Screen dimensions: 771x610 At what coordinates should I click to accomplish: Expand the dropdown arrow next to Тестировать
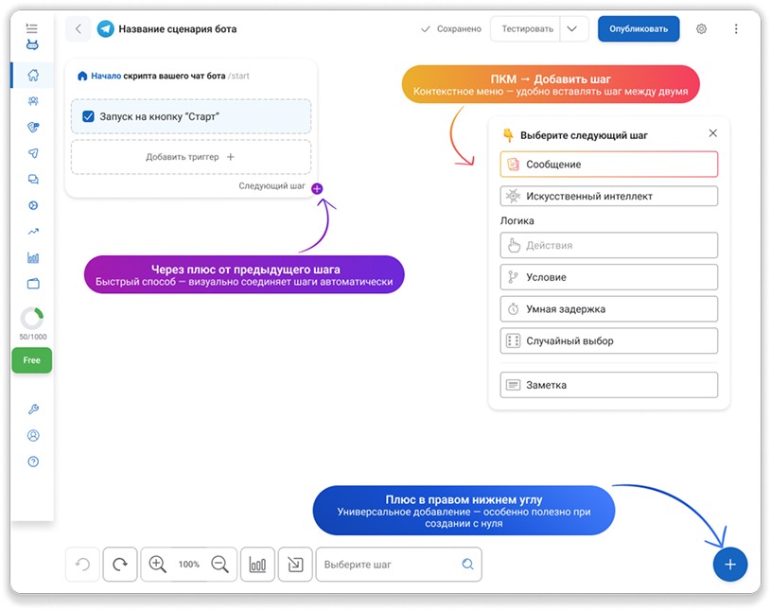tap(573, 29)
